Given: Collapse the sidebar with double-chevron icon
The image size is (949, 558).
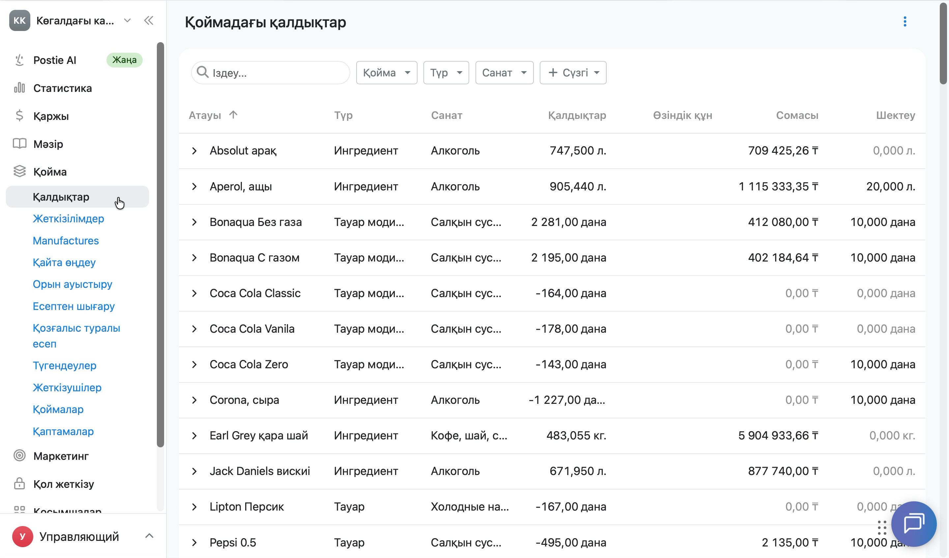Looking at the screenshot, I should click(149, 21).
